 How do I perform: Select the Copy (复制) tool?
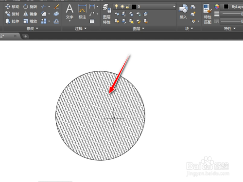click(x=12, y=14)
